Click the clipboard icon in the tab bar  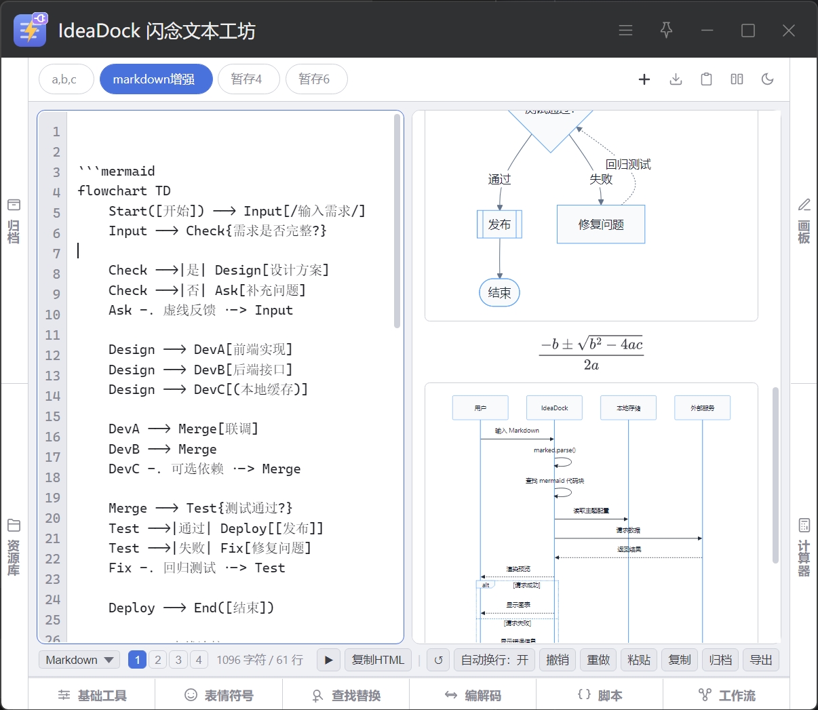706,79
